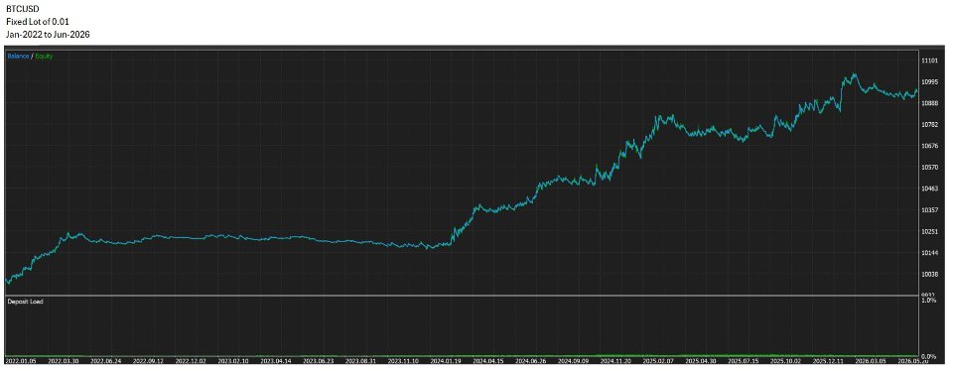Select the Deposit Load panel label
The height and width of the screenshot is (371, 953).
tap(24, 302)
